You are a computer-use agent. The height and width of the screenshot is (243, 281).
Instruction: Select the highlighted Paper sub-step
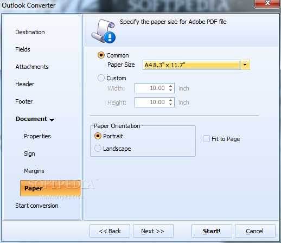pyautogui.click(x=50, y=188)
